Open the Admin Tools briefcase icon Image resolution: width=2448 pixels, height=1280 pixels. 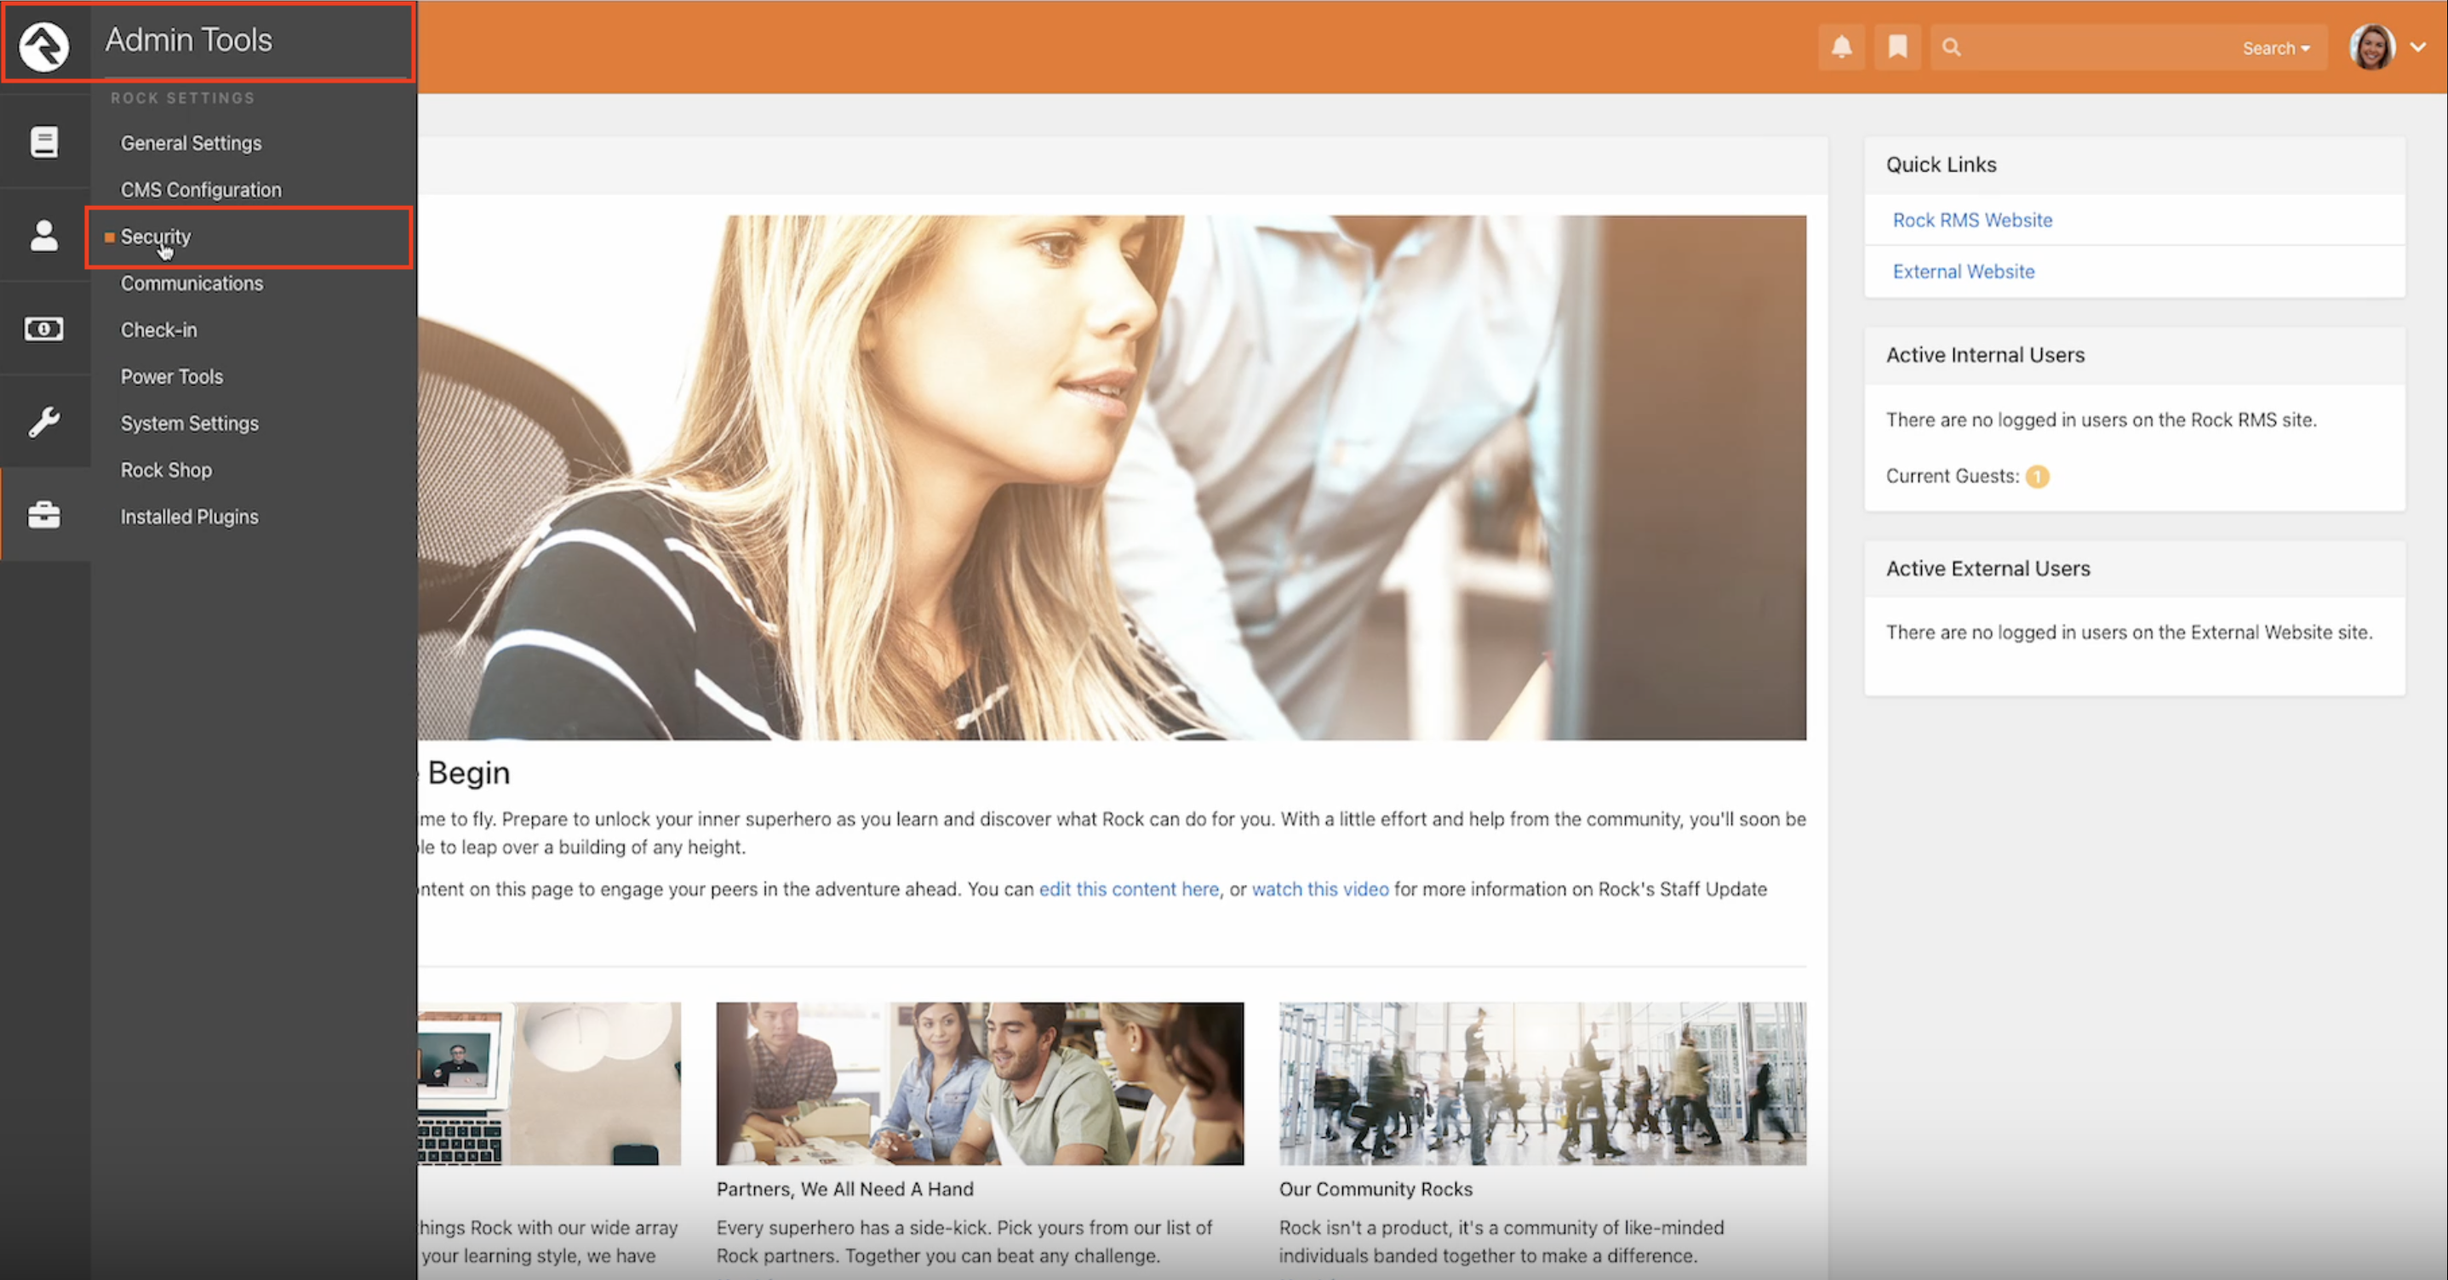point(43,515)
